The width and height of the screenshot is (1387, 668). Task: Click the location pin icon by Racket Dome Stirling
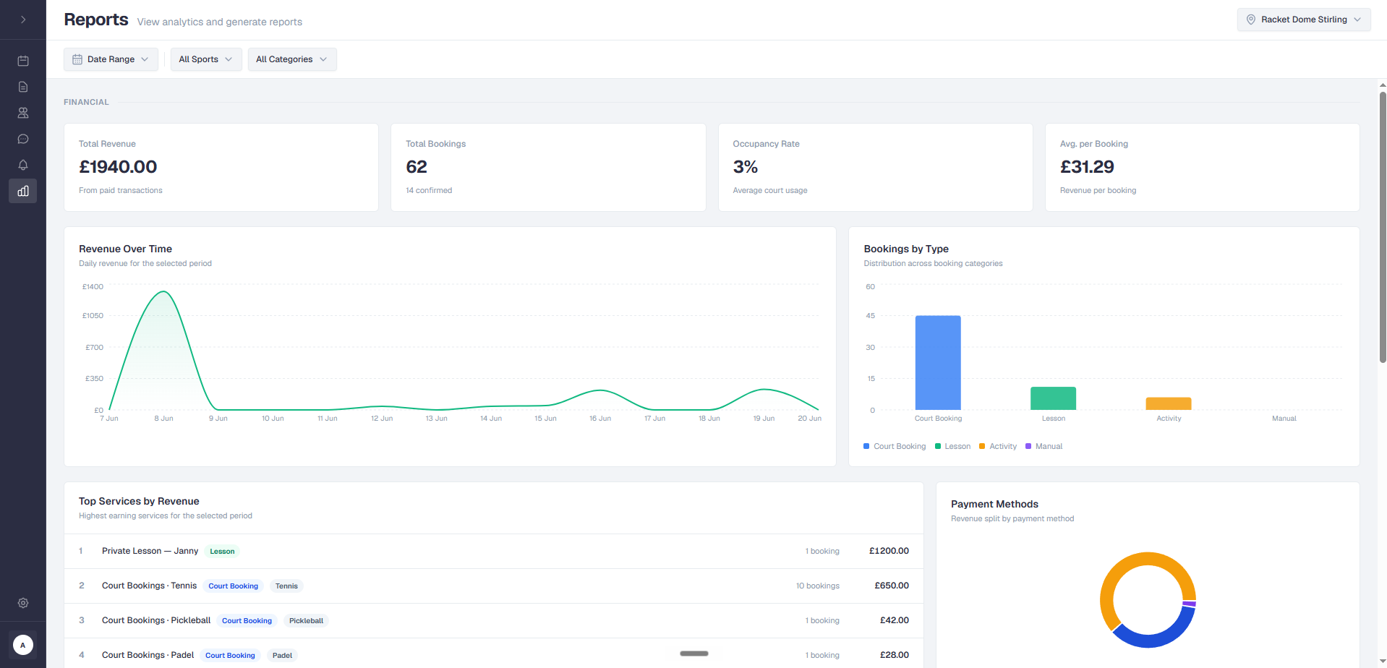pyautogui.click(x=1251, y=20)
